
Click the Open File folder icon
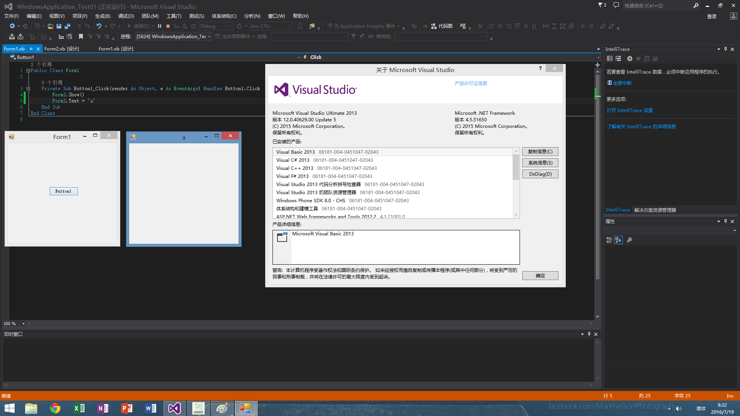pos(50,26)
